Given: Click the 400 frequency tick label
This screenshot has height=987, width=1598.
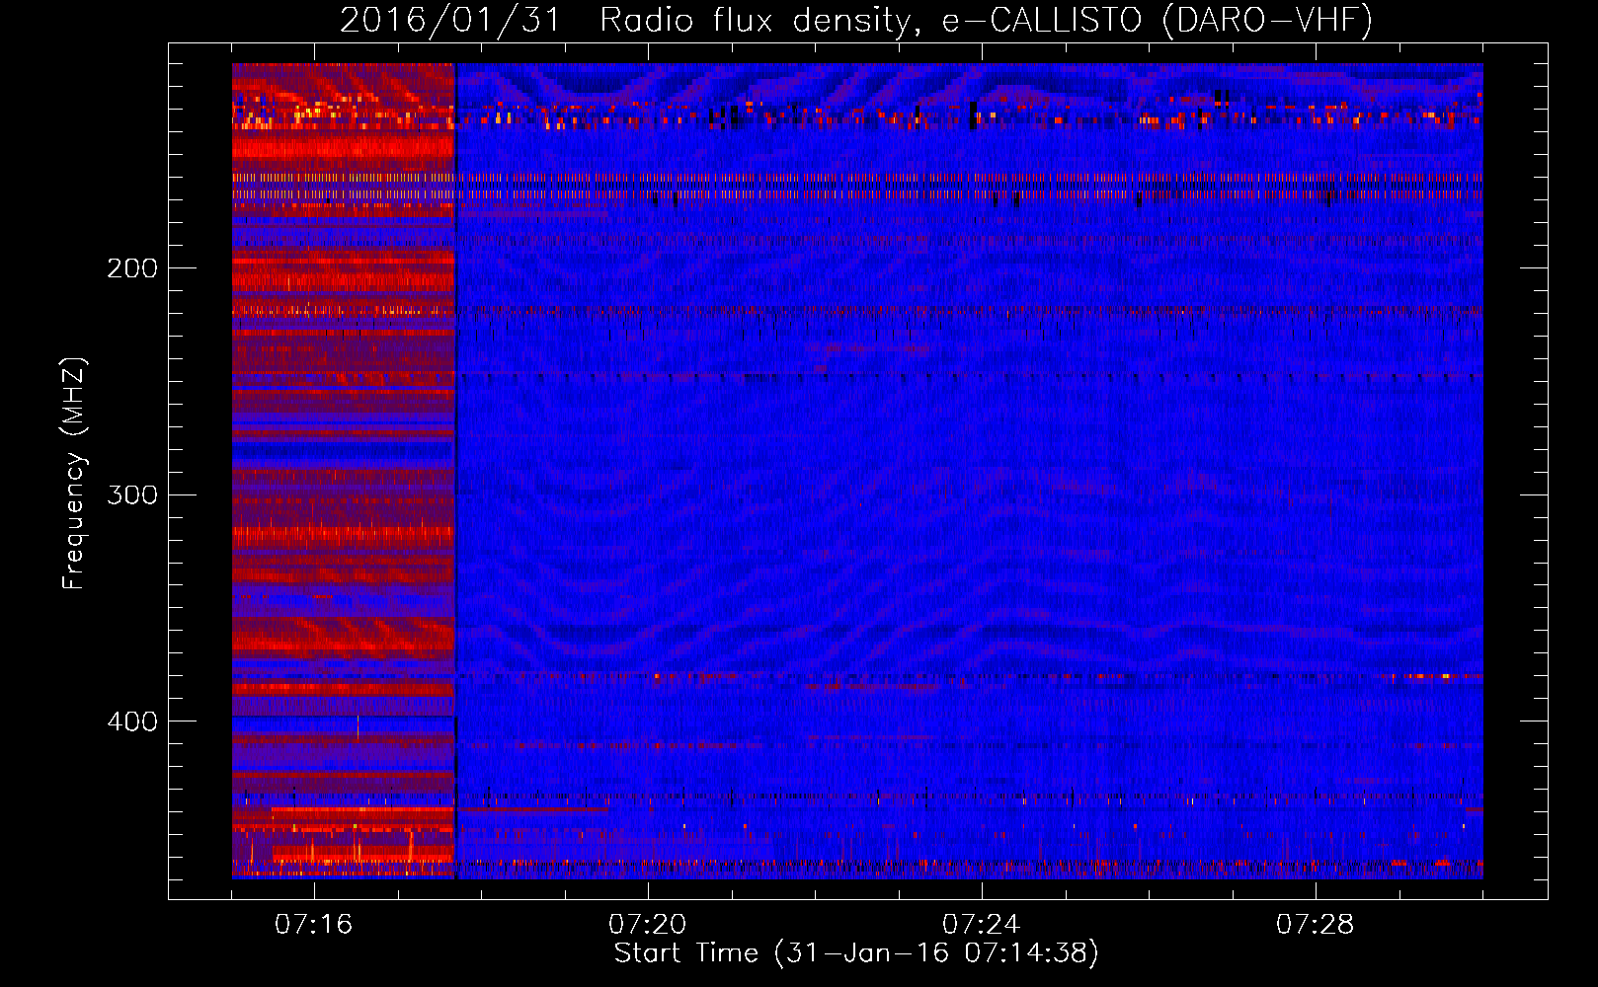Looking at the screenshot, I should [x=132, y=721].
